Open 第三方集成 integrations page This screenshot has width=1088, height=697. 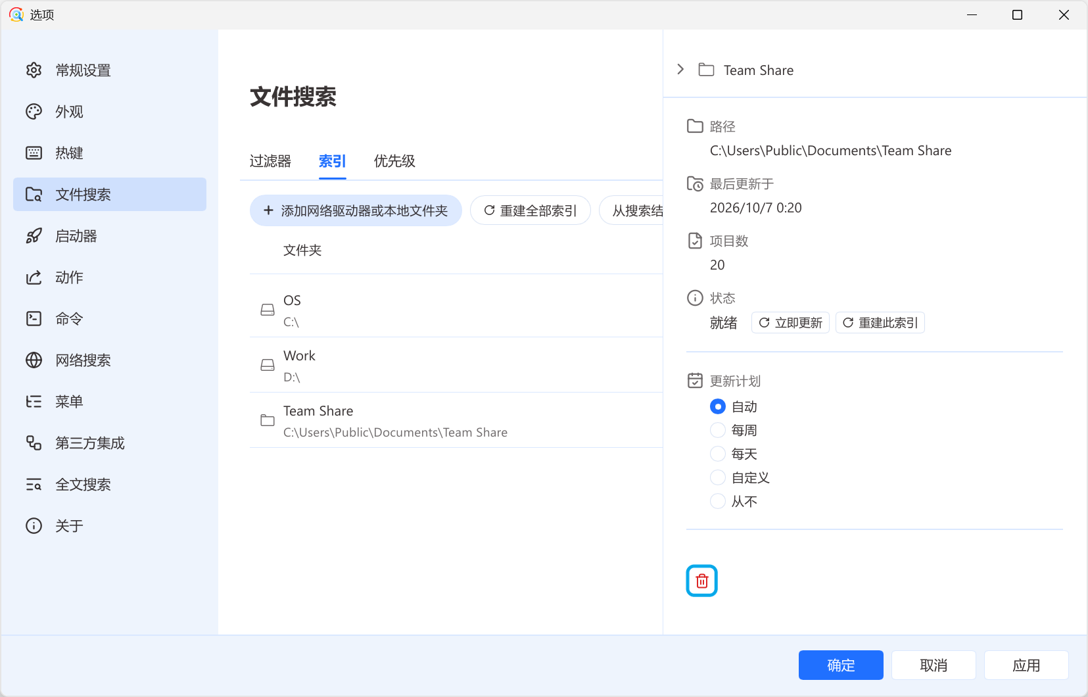(110, 443)
